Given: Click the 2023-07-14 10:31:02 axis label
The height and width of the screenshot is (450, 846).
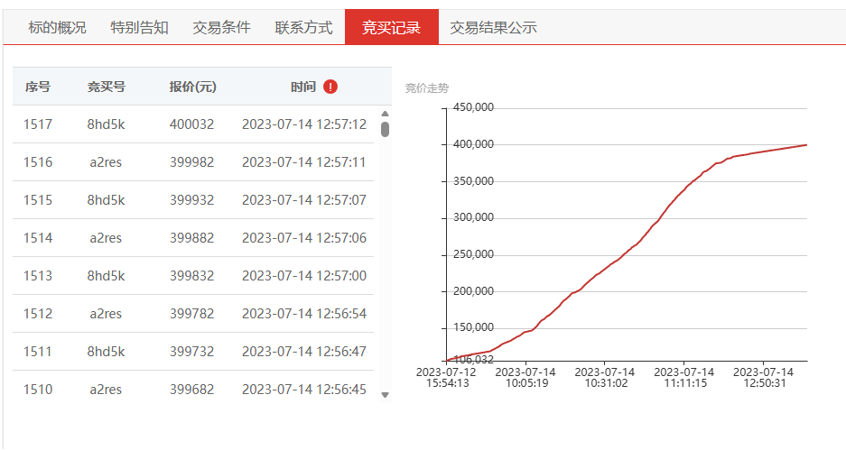Looking at the screenshot, I should pyautogui.click(x=605, y=378).
